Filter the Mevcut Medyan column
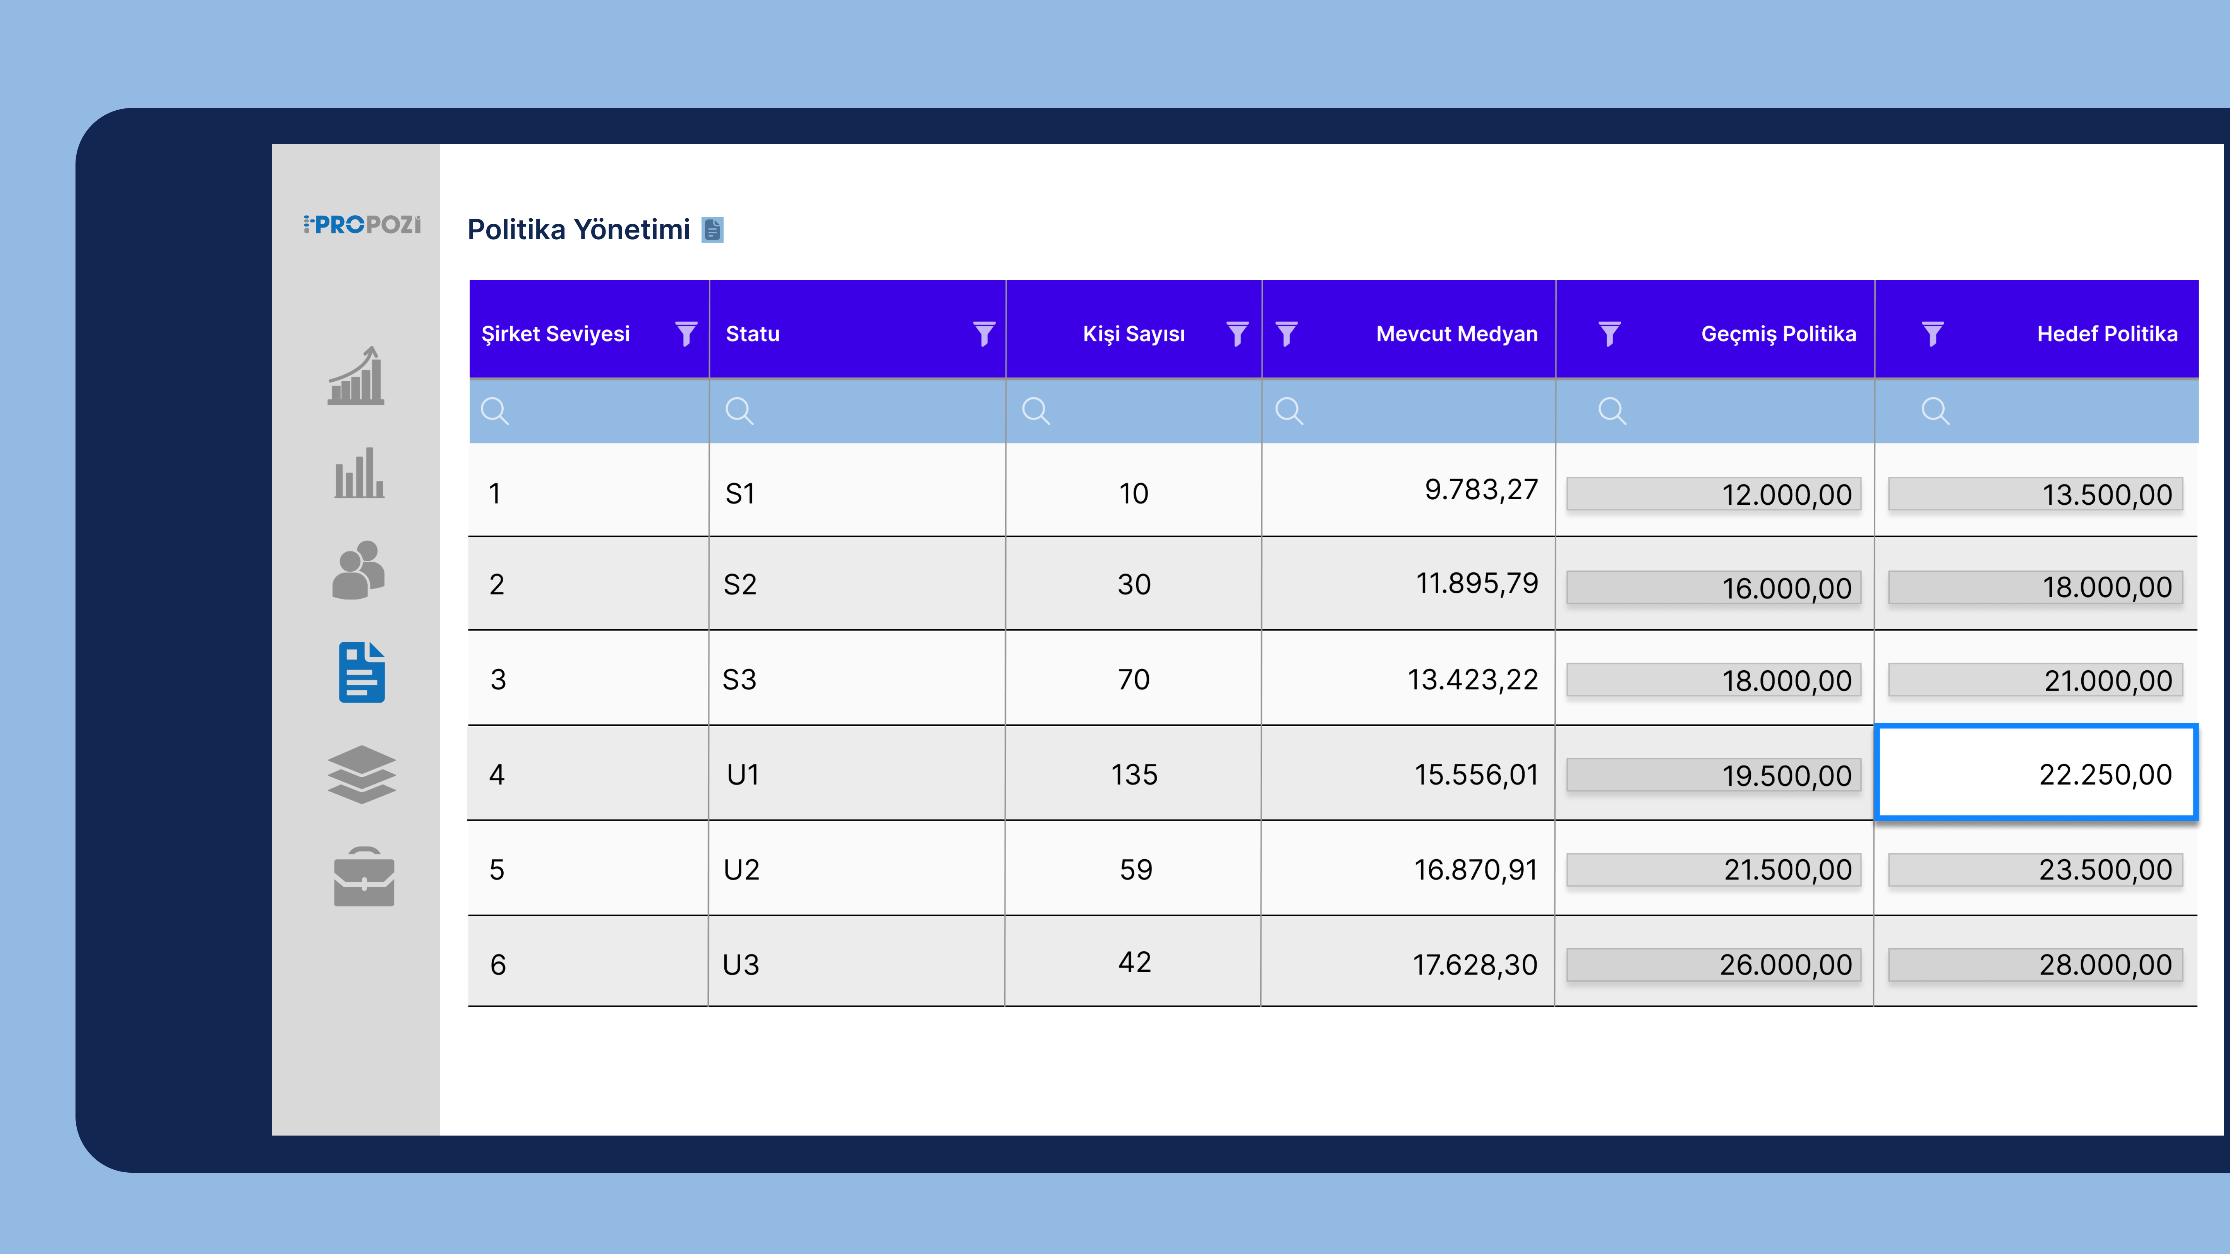Viewport: 2230px width, 1254px height. point(1287,334)
